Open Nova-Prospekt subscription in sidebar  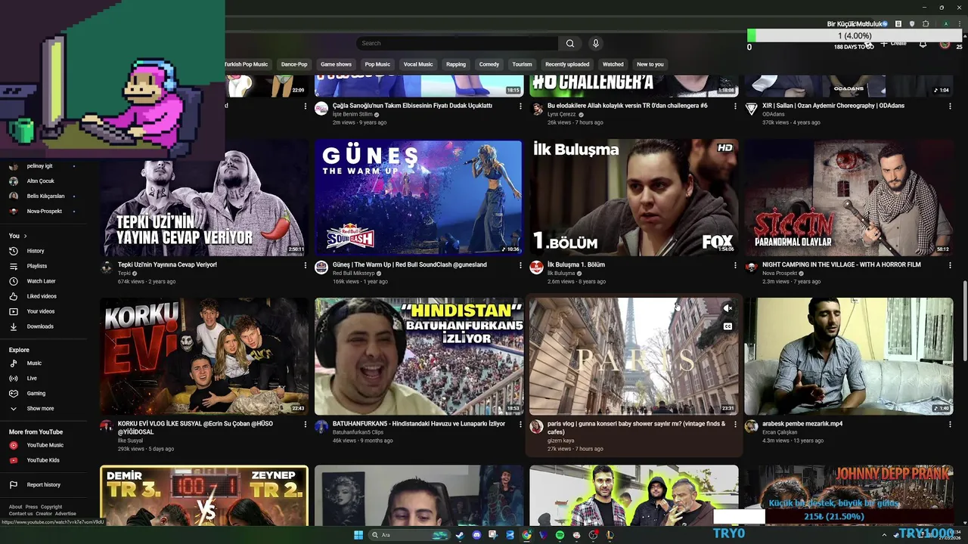(42, 211)
